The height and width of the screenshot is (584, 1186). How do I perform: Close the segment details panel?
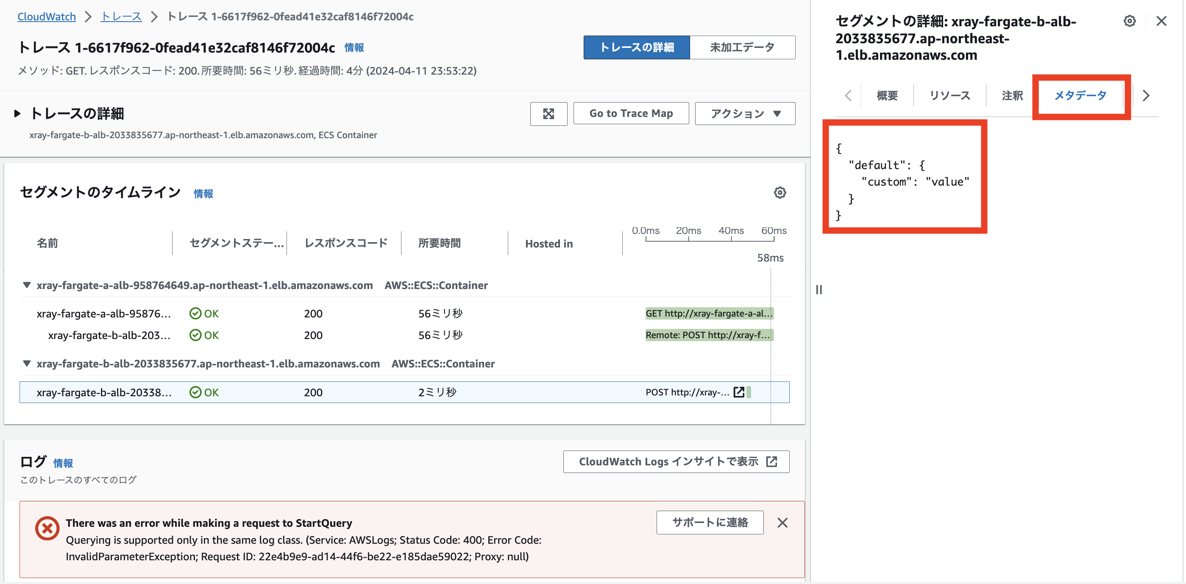pos(1161,21)
